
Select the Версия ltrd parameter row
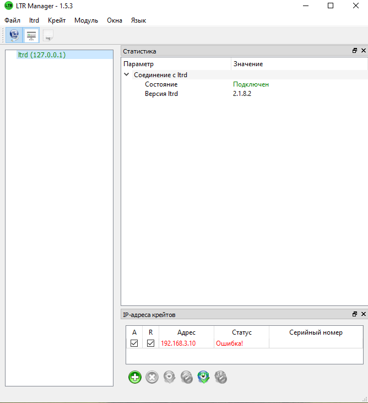161,94
